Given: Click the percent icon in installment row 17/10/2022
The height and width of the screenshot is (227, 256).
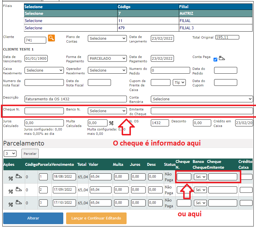Looking at the screenshot, I should pyautogui.click(x=11, y=205).
